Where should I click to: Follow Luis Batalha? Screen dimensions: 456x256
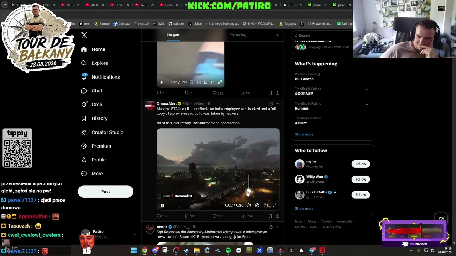click(361, 195)
